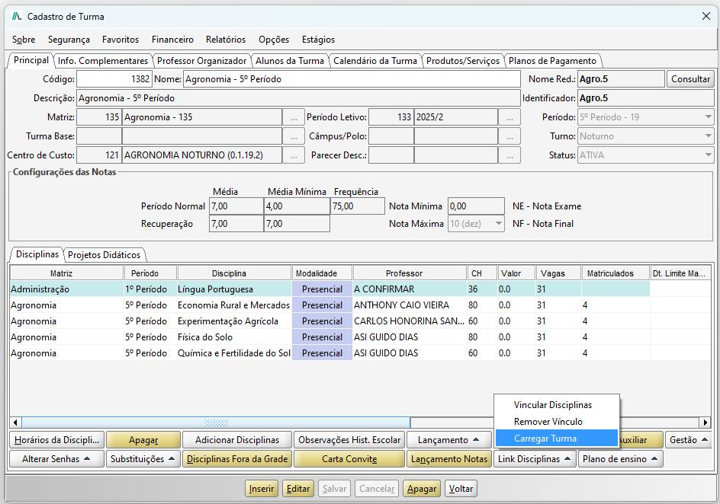Choose Remover Vínculo from popup menu

click(x=556, y=422)
